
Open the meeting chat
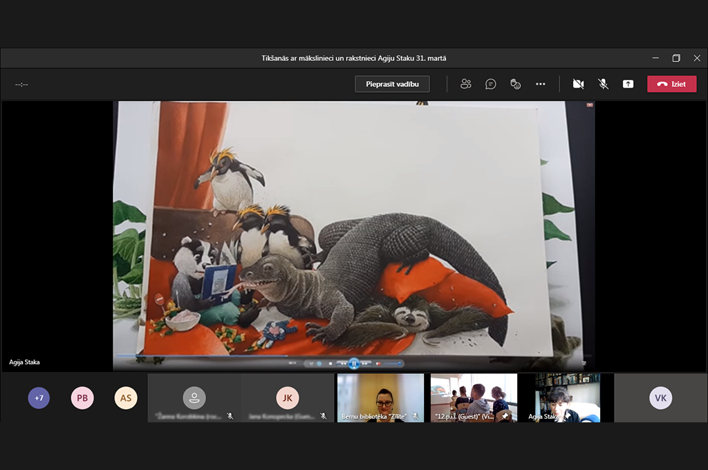click(490, 84)
